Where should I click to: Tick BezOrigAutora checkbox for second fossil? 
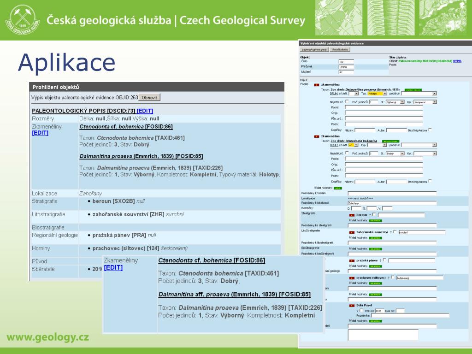tap(430, 181)
